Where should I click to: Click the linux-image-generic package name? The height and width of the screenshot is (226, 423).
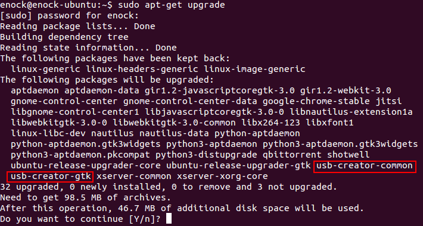click(254, 69)
